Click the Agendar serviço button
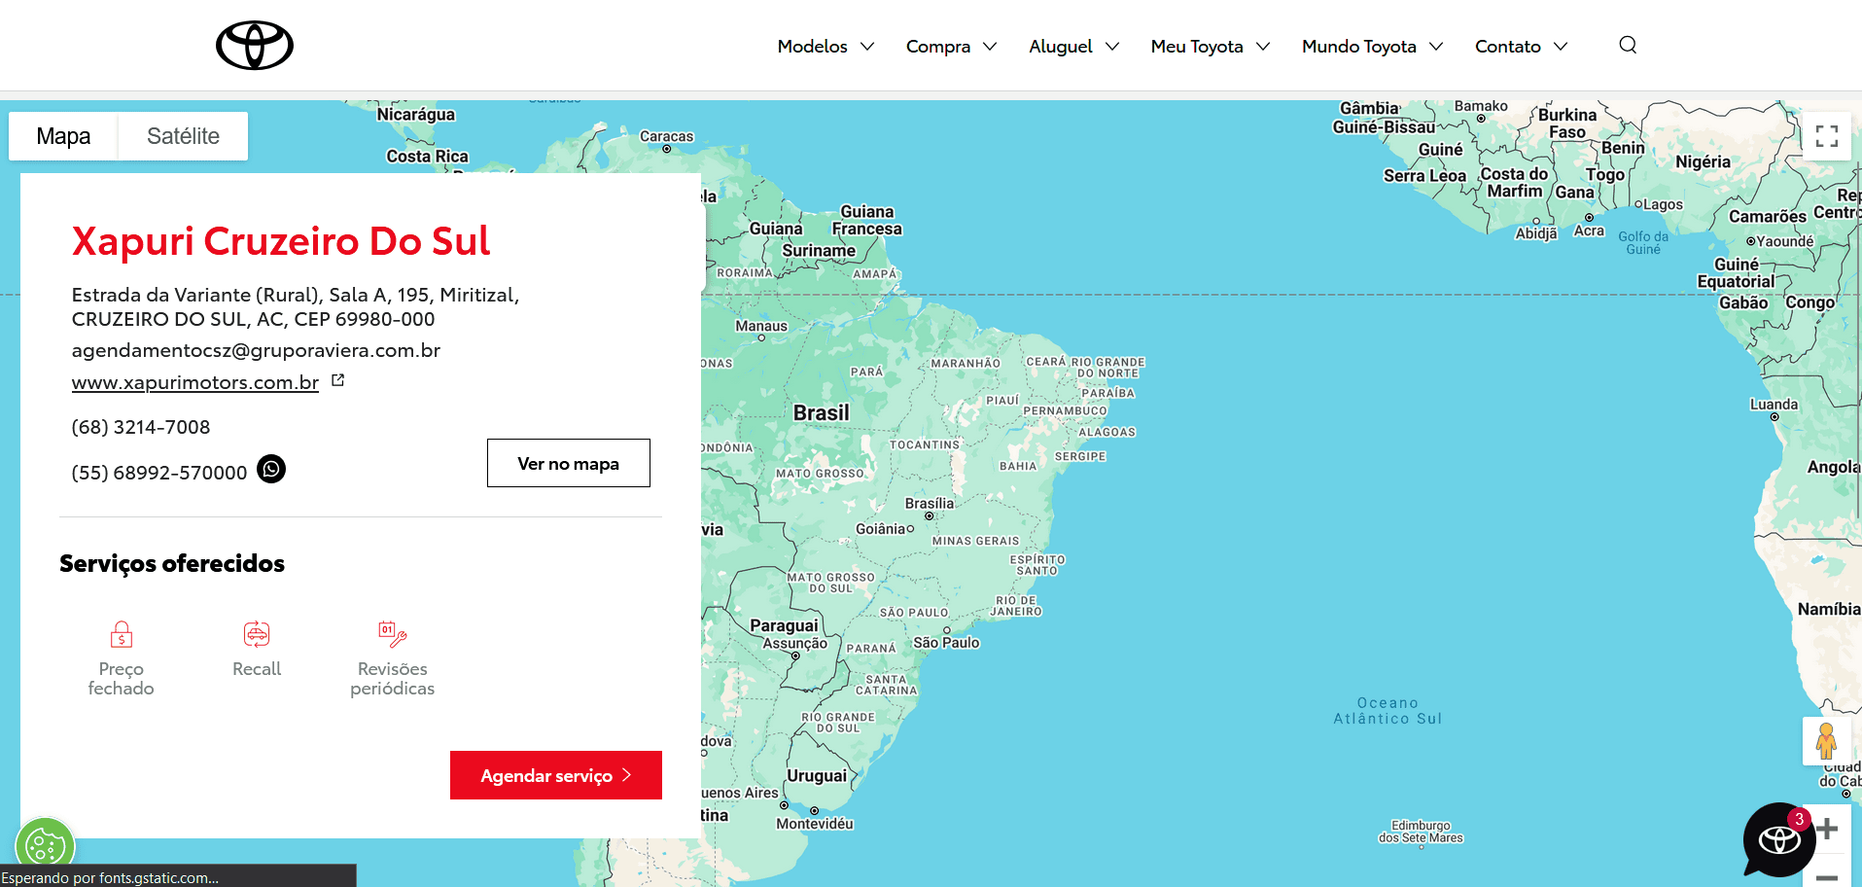Viewport: 1862px width, 887px height. (x=555, y=775)
